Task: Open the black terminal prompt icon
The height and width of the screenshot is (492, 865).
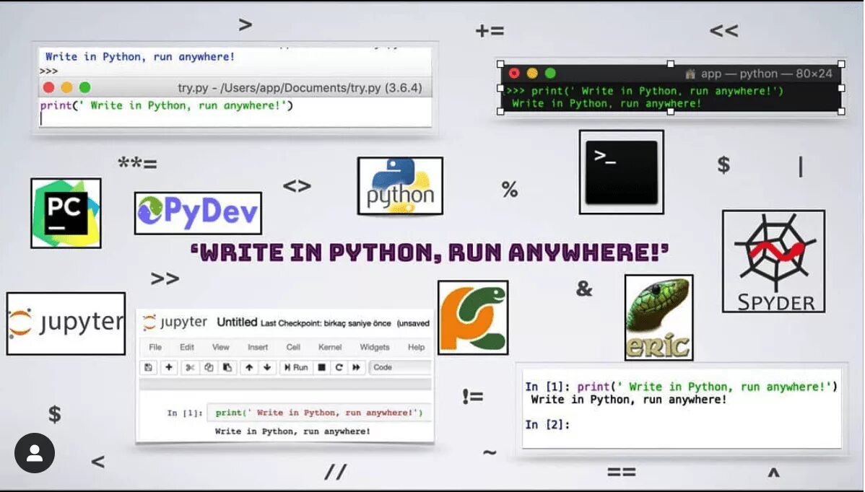Action: (621, 172)
